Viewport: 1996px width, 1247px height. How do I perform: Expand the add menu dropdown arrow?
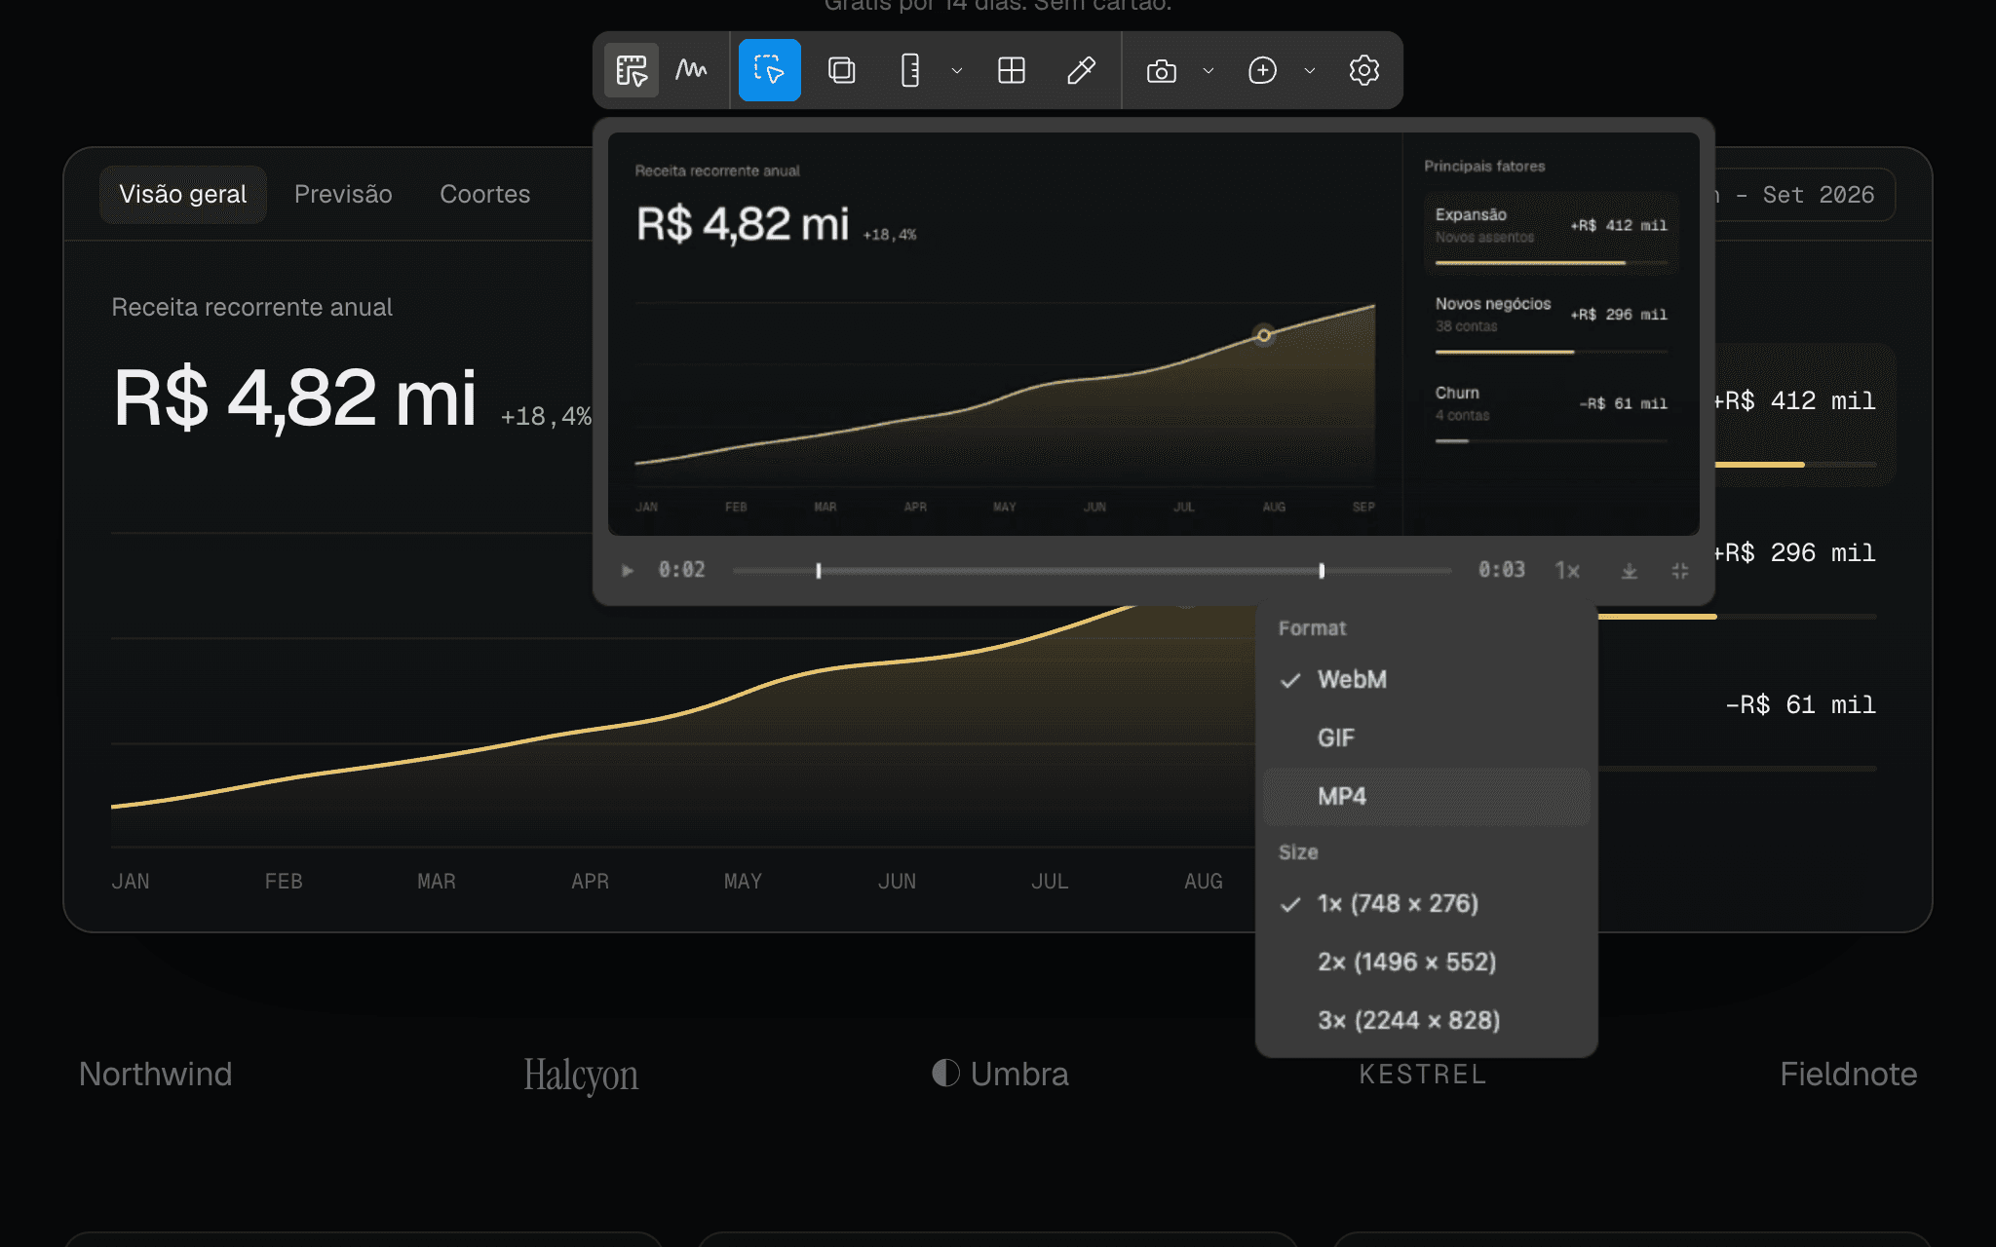coord(1310,70)
